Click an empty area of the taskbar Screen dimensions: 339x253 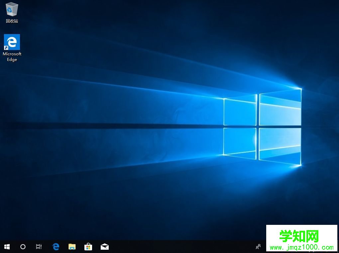[x=166, y=247]
